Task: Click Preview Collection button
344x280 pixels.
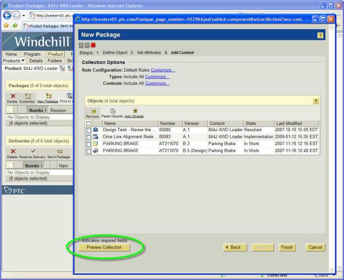Action: pyautogui.click(x=104, y=247)
